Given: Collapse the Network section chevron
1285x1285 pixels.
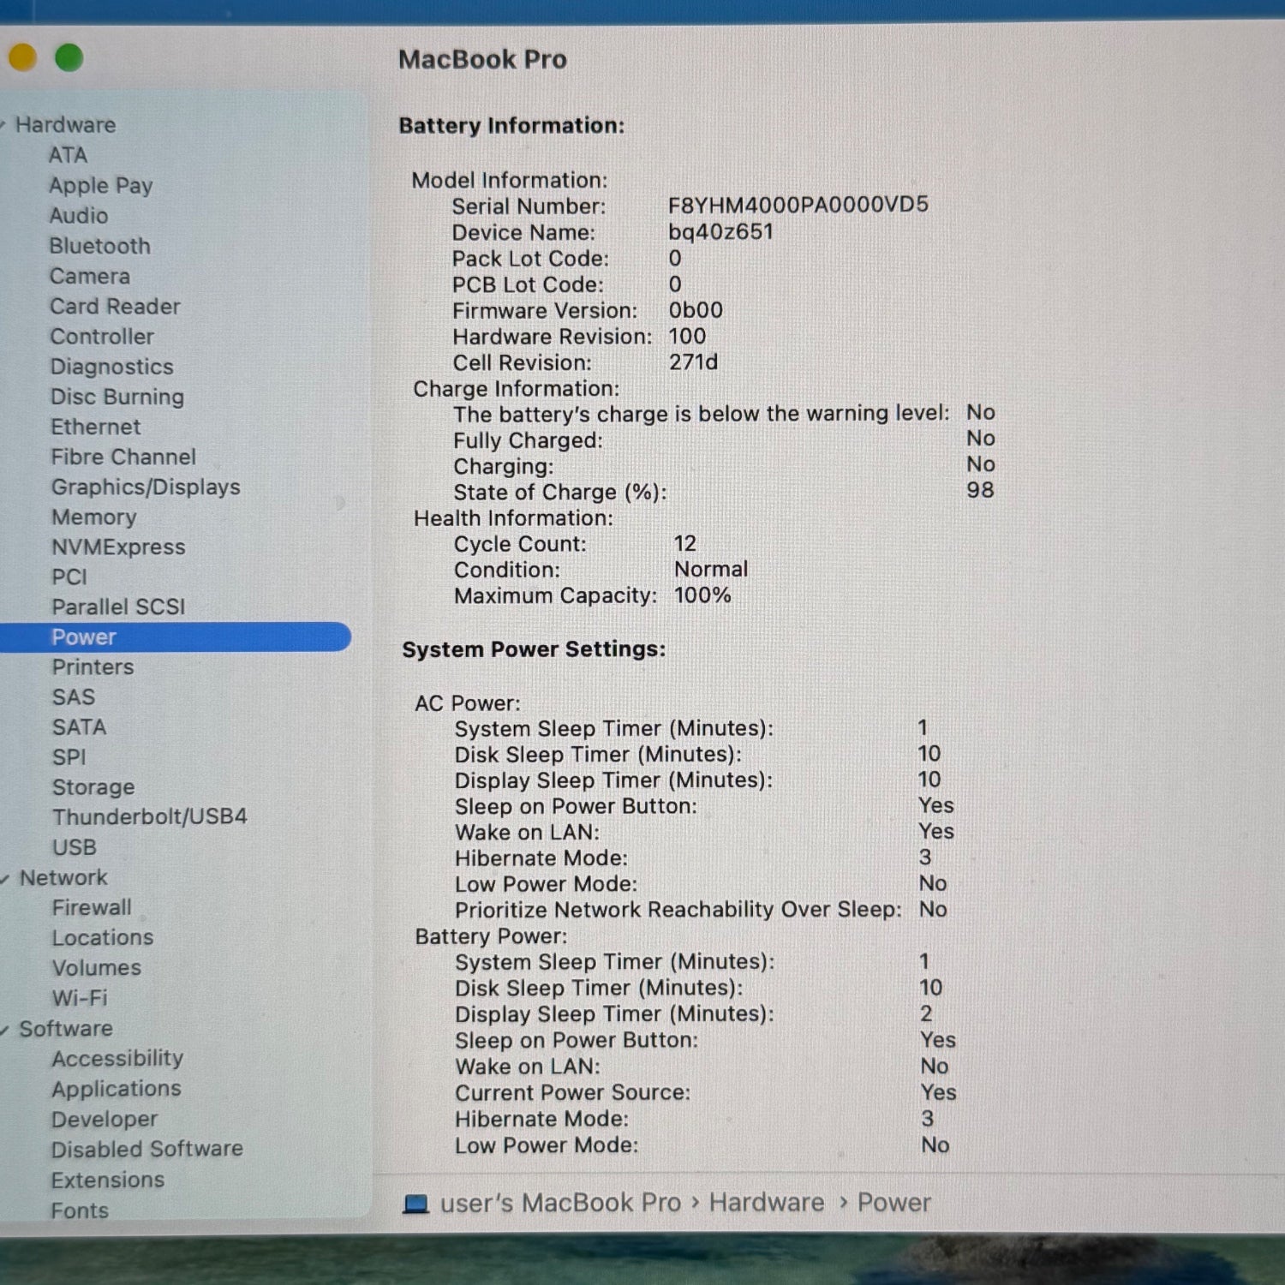Looking at the screenshot, I should pos(5,879).
